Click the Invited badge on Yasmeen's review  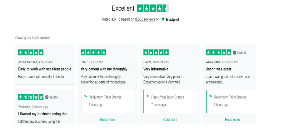pos(51,97)
